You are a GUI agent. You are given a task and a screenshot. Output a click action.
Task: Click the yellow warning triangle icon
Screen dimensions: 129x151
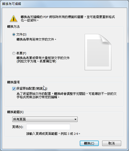tap(14, 19)
